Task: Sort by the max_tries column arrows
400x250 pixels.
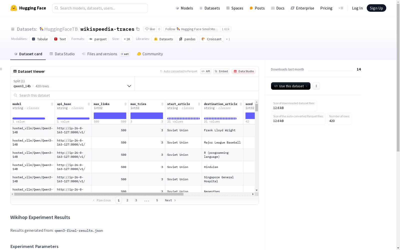Action: (x=162, y=104)
